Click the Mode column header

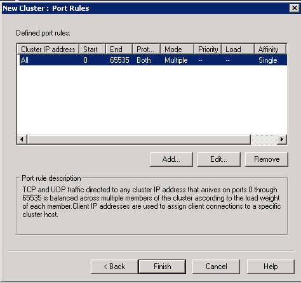pos(177,49)
